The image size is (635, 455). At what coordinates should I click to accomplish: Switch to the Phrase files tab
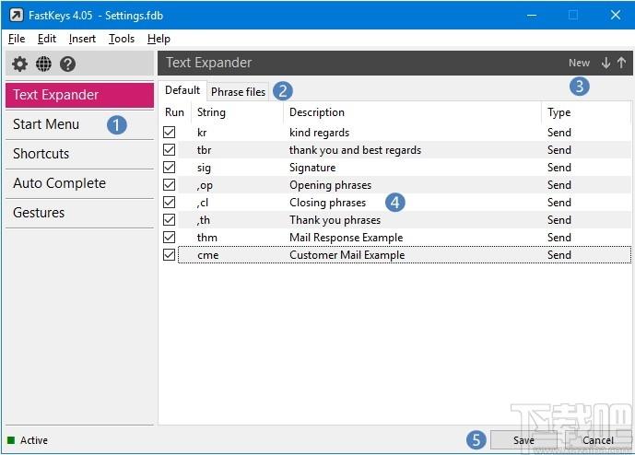pos(238,91)
